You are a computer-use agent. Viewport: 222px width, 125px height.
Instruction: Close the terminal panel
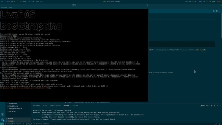point(220,106)
